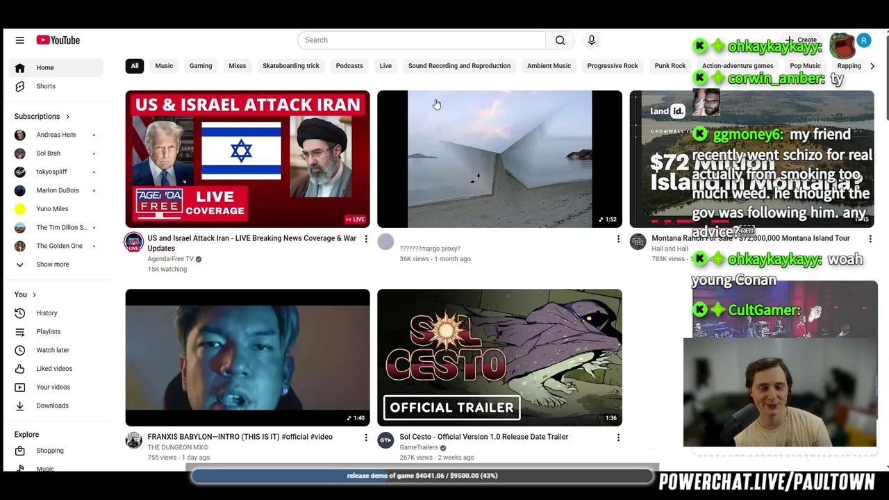Screen dimensions: 889x500
Task: Open Your videos in sidebar
Action: 57,387
